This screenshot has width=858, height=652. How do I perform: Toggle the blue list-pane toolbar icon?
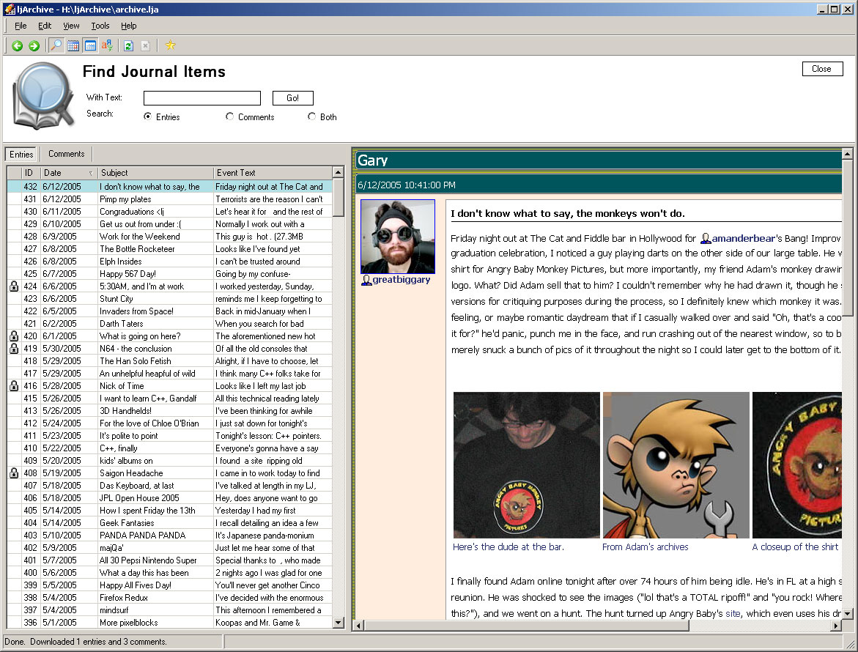pos(90,46)
